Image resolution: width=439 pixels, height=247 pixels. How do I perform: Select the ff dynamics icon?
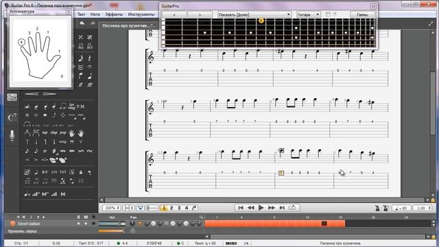click(81, 84)
